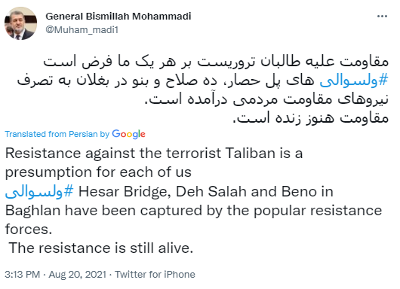Click 'presumption for each of us' line
Viewport: 400px width, 289px height.
click(98, 172)
